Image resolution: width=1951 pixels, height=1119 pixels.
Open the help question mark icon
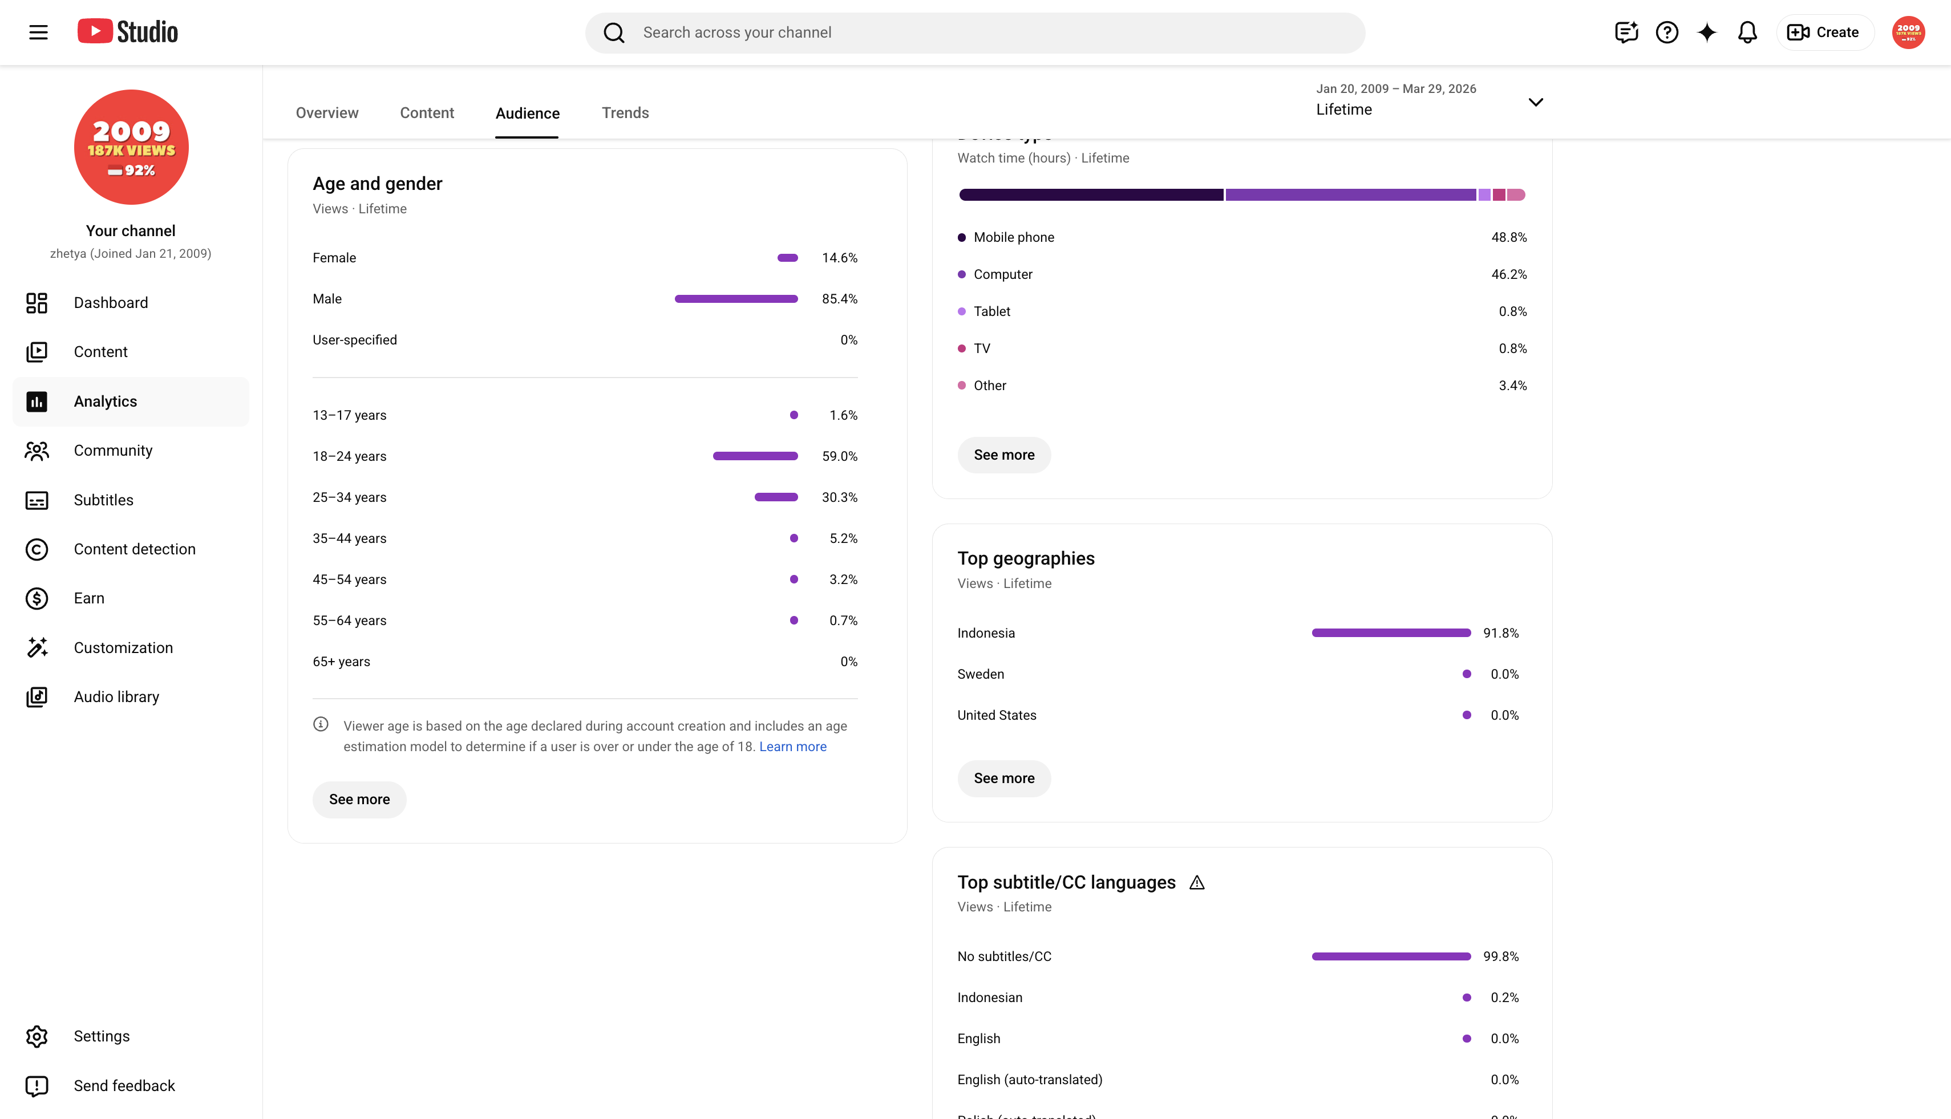pyautogui.click(x=1666, y=33)
